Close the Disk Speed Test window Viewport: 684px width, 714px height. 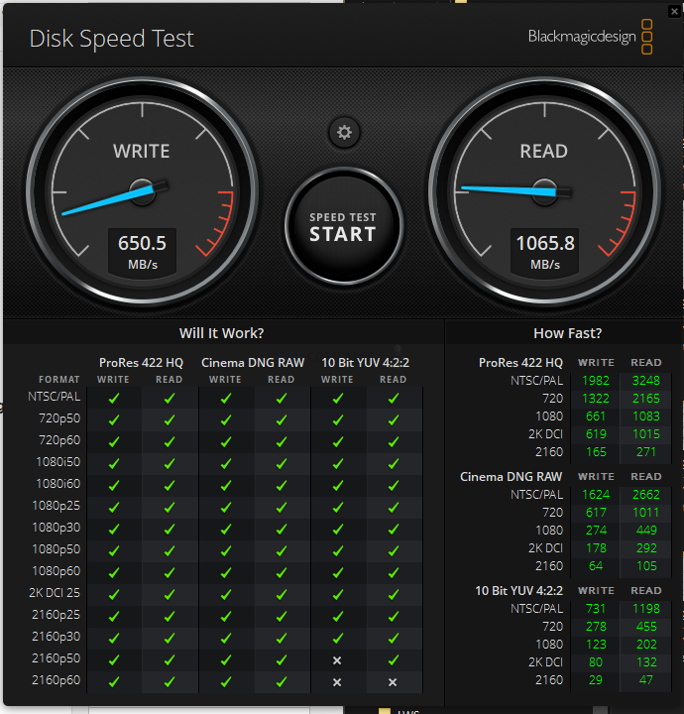coord(674,11)
